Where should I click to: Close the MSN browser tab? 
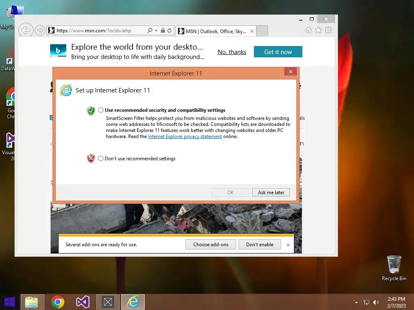[x=252, y=31]
